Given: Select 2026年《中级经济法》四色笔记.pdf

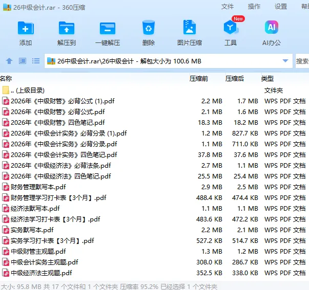Looking at the screenshot, I should [x=61, y=176].
